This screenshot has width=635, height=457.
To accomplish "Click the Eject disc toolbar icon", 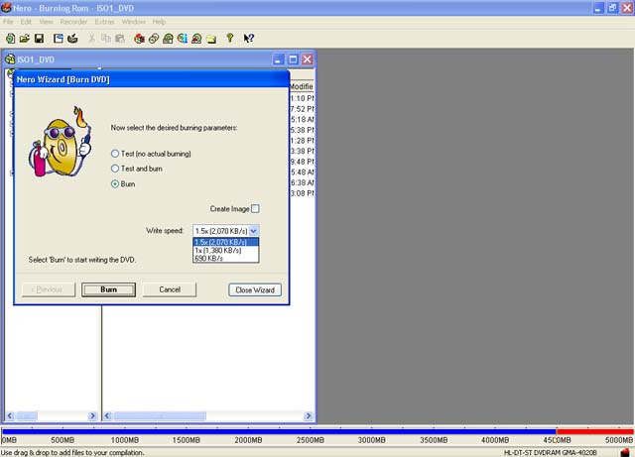I will click(196, 39).
